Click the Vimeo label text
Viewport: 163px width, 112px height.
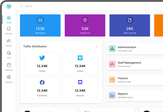point(80,71)
